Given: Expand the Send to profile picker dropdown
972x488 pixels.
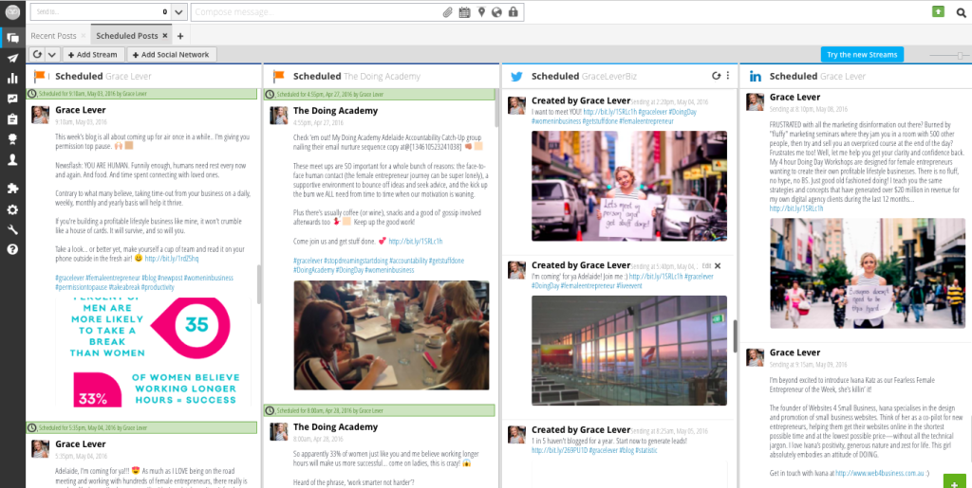Looking at the screenshot, I should (178, 11).
